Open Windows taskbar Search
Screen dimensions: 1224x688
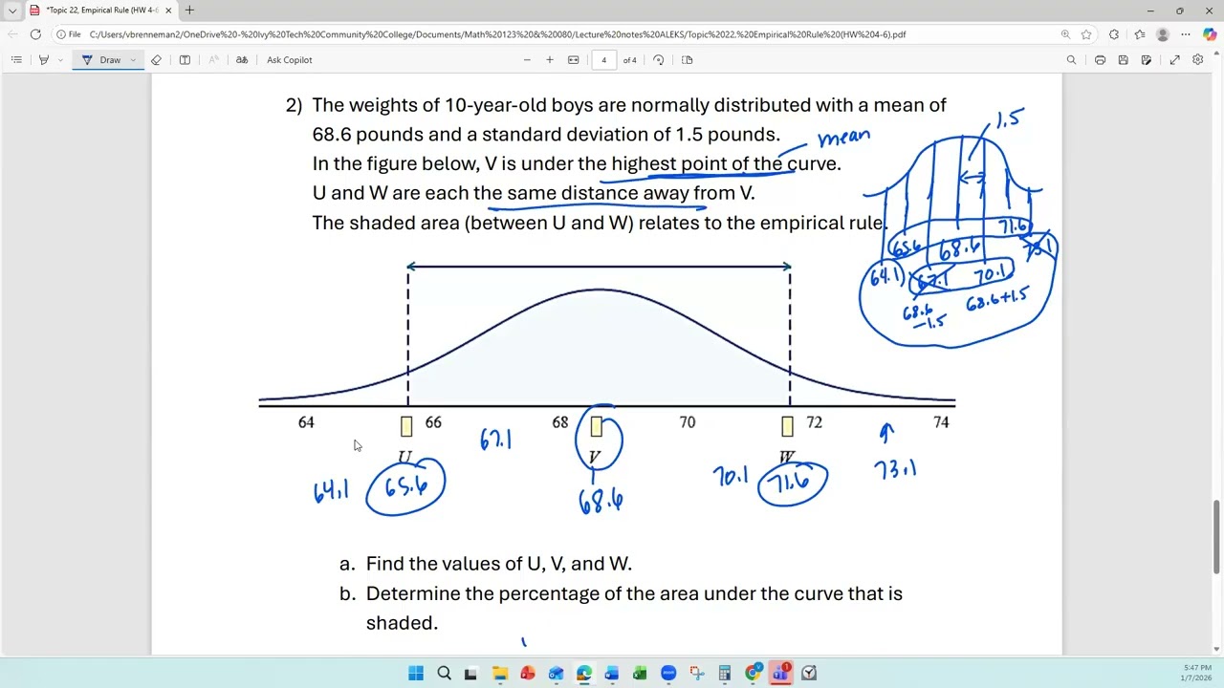pyautogui.click(x=444, y=674)
